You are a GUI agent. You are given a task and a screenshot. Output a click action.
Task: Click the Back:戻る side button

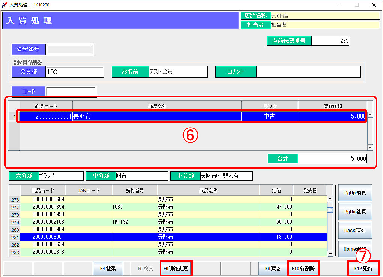(355, 230)
